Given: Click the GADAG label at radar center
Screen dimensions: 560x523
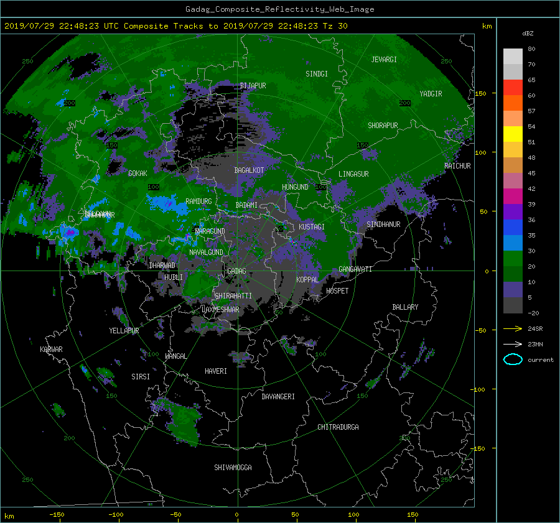Looking at the screenshot, I should [x=236, y=271].
